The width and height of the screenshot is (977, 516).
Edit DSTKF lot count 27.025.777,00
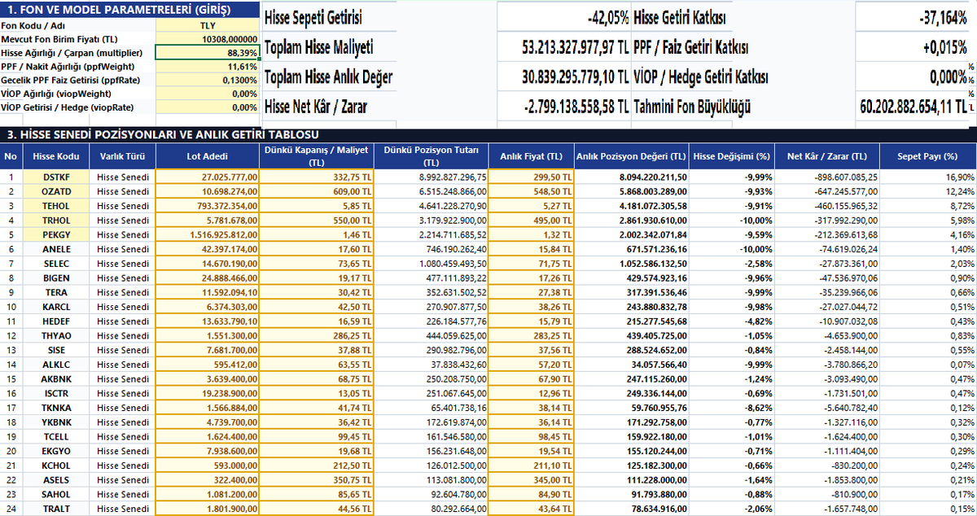click(208, 177)
